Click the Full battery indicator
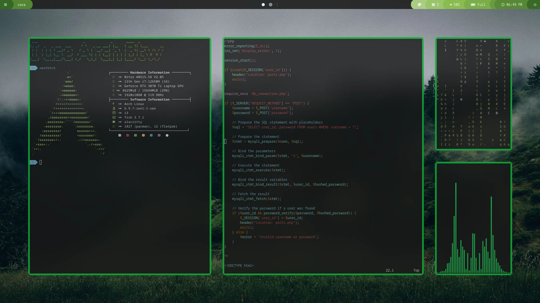The height and width of the screenshot is (303, 540). (478, 4)
